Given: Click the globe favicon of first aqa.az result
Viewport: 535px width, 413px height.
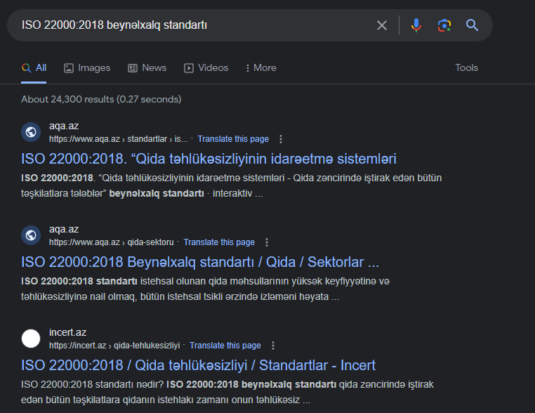Looking at the screenshot, I should pos(31,132).
